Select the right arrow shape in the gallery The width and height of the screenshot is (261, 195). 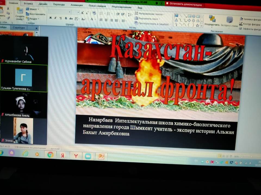pos(189,21)
